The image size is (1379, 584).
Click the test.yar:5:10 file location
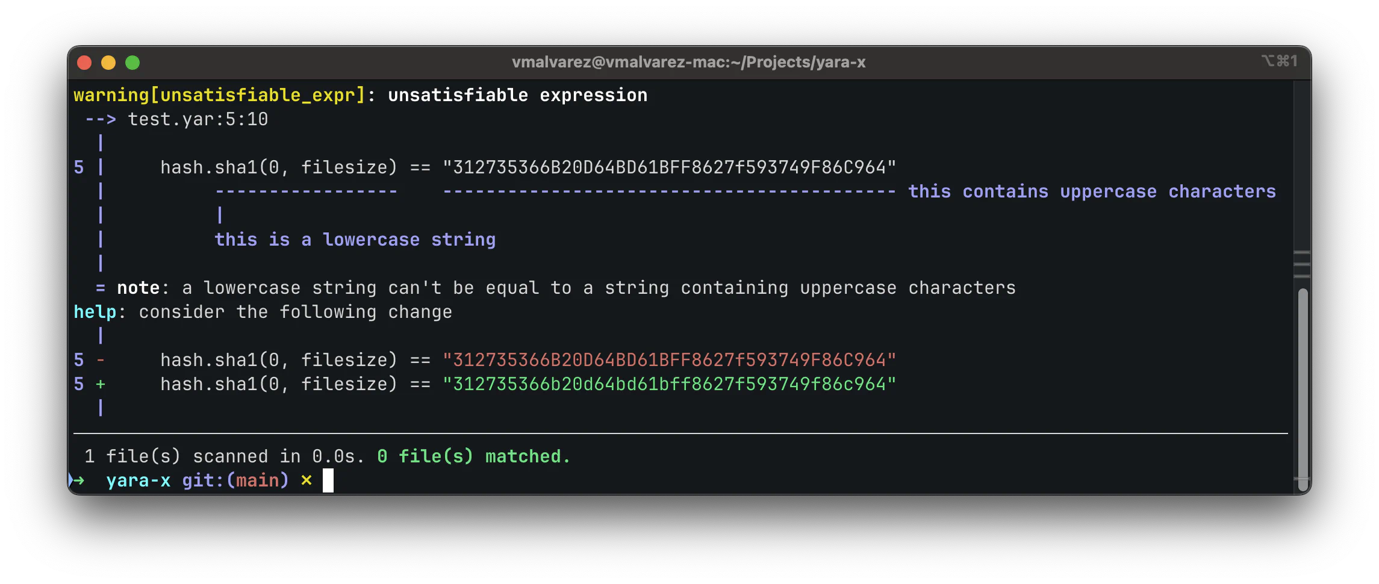tap(198, 119)
